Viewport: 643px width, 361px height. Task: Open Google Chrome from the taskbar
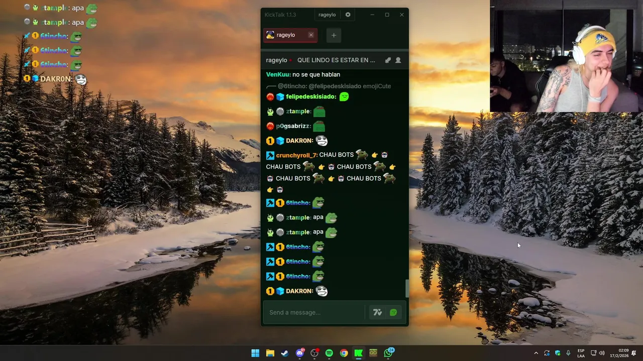point(344,353)
